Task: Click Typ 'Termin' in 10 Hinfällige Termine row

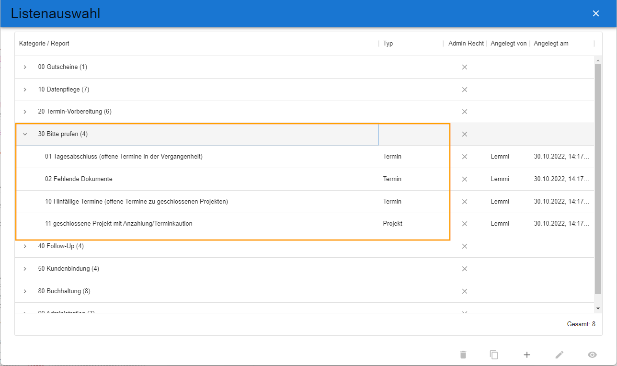Action: point(392,202)
